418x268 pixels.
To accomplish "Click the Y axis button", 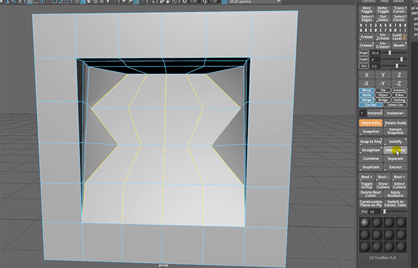I will click(383, 75).
